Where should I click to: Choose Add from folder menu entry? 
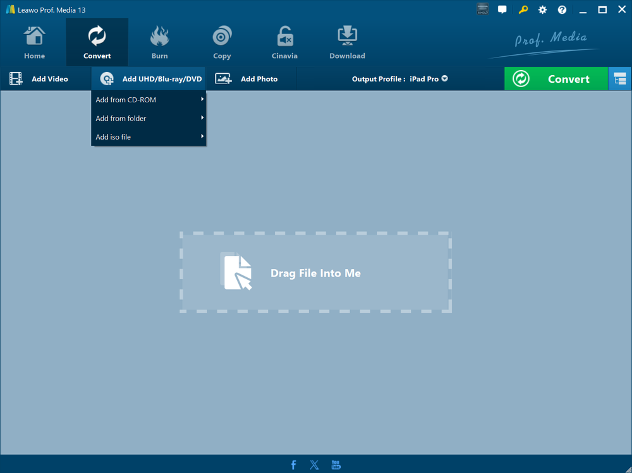click(149, 119)
